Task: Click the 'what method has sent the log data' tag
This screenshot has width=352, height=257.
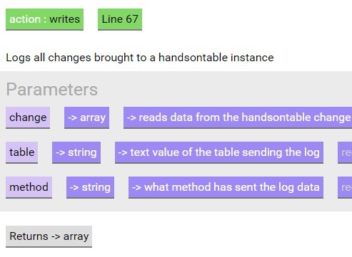Action: click(226, 187)
